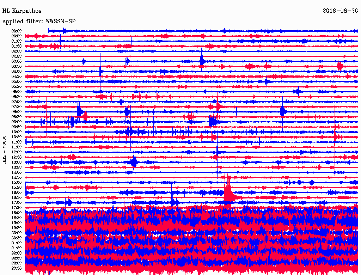The image size is (361, 275).
Task: Select the 14:30 time row label
Action: [x=17, y=178]
